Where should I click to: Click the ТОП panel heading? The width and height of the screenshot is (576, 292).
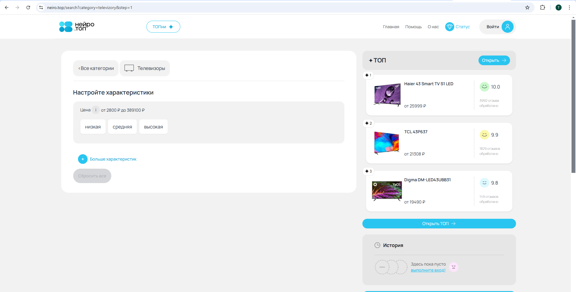(x=377, y=60)
